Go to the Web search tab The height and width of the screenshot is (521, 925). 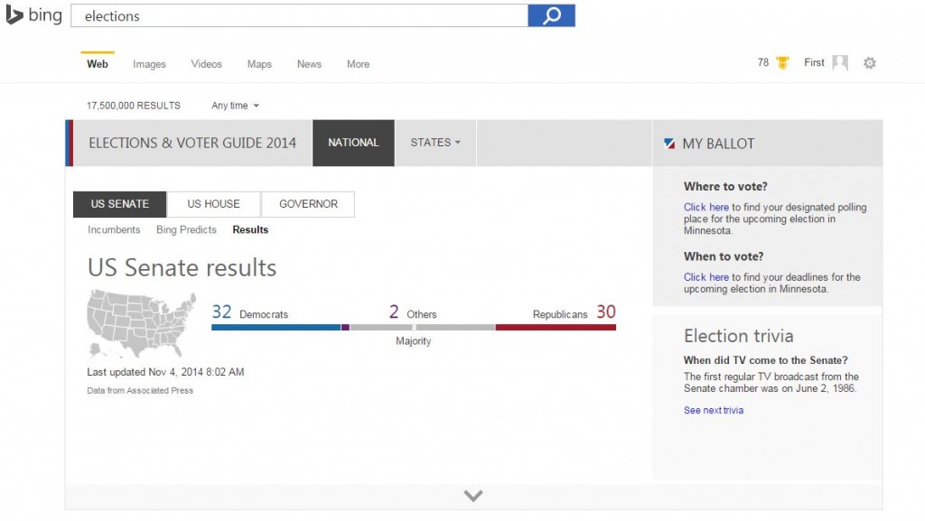(x=98, y=63)
